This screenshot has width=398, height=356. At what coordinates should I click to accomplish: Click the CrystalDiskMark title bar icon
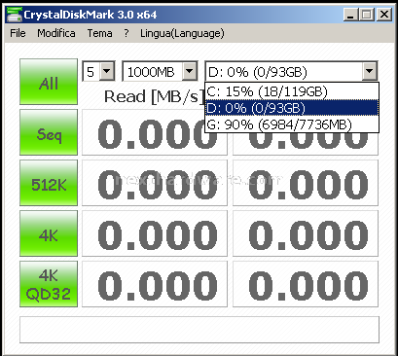tap(15, 15)
